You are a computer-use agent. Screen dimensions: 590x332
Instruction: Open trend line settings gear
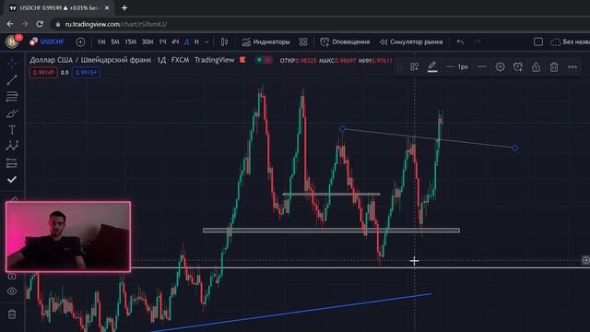click(500, 67)
